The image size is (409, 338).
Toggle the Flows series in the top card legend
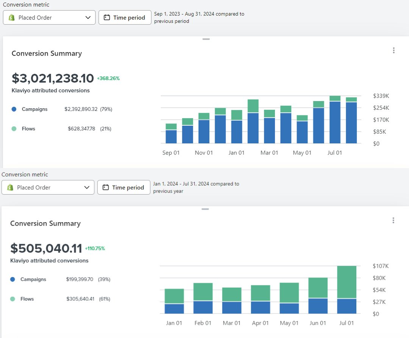coord(28,128)
